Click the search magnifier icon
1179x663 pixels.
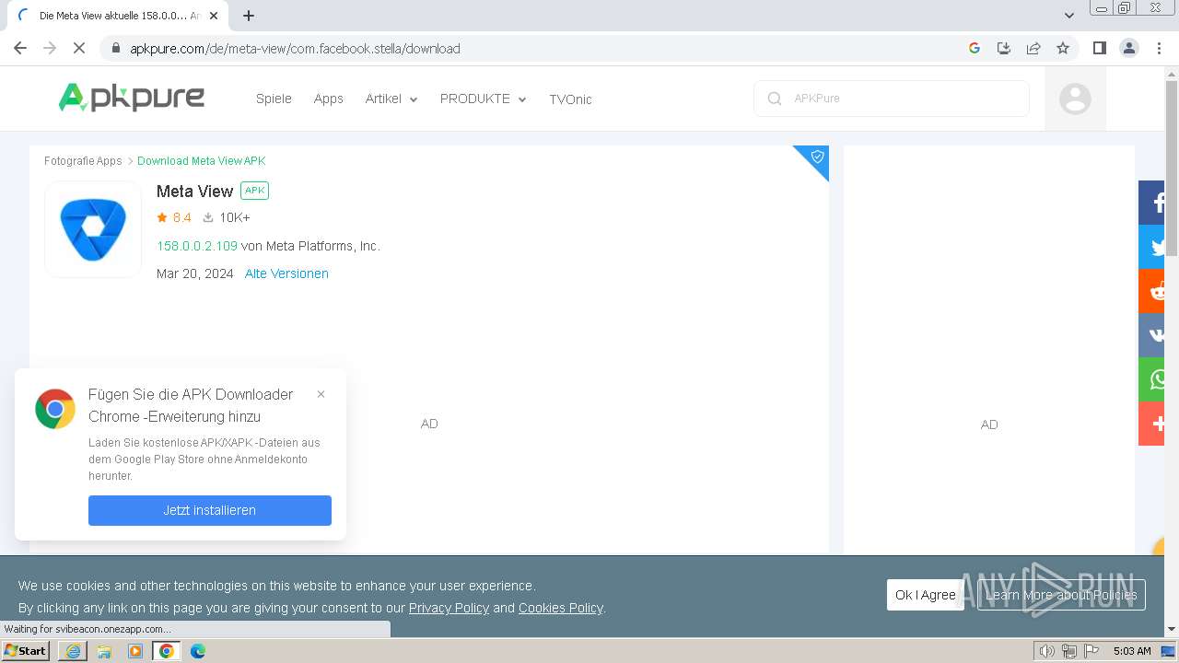[x=775, y=99]
